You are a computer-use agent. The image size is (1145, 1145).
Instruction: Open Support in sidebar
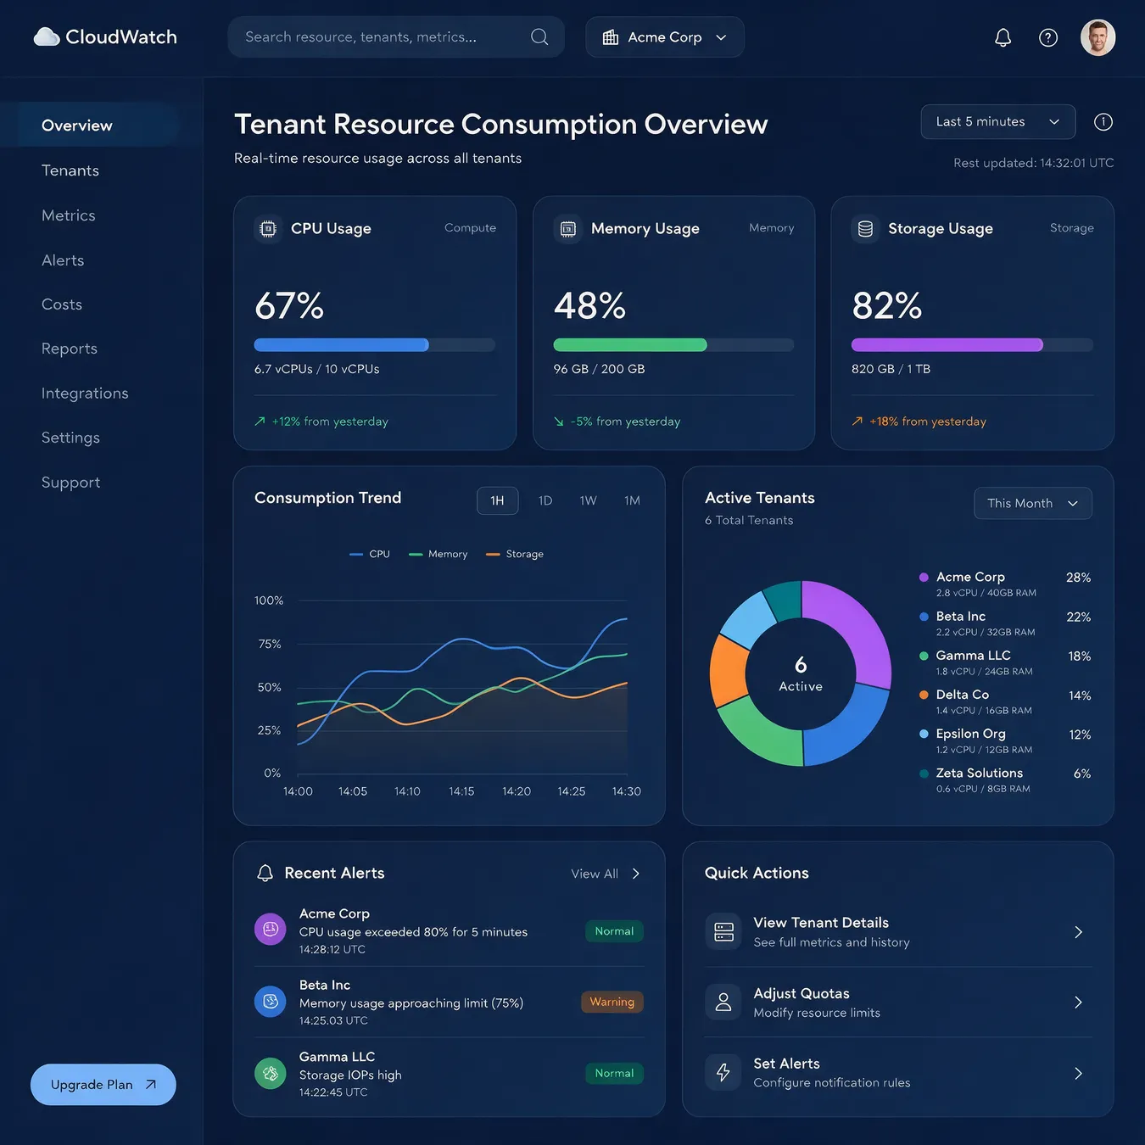[70, 483]
